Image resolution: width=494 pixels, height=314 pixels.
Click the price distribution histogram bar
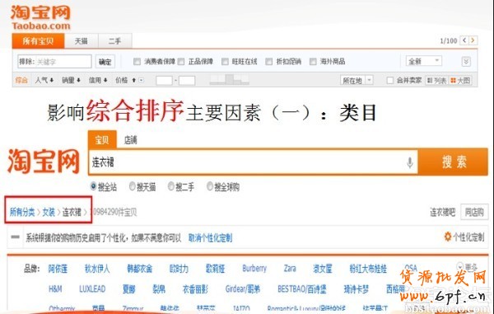[x=229, y=79]
